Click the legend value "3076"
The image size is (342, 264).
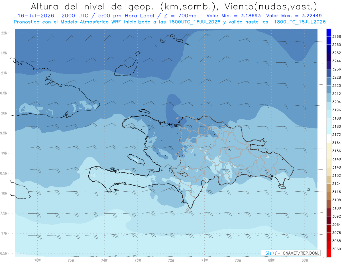tap(337, 233)
